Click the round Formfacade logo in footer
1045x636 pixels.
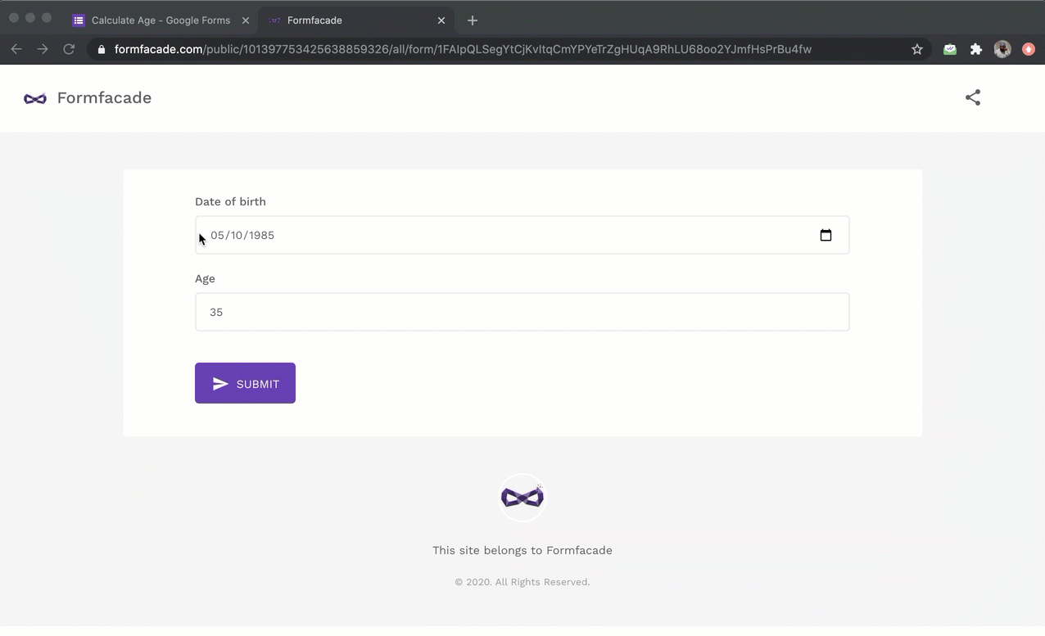tap(522, 498)
